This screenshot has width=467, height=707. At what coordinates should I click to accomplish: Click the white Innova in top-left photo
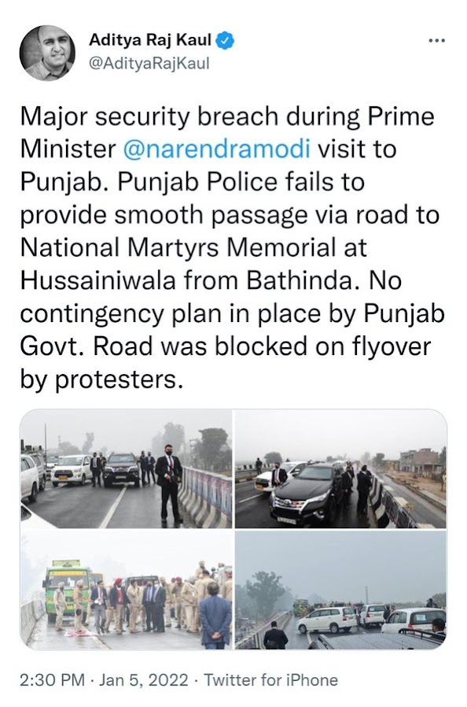point(72,469)
